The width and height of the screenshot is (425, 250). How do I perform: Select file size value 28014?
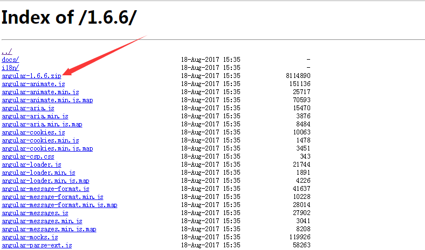tap(301, 205)
